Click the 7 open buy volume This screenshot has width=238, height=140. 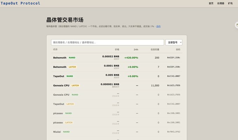tap(159, 67)
